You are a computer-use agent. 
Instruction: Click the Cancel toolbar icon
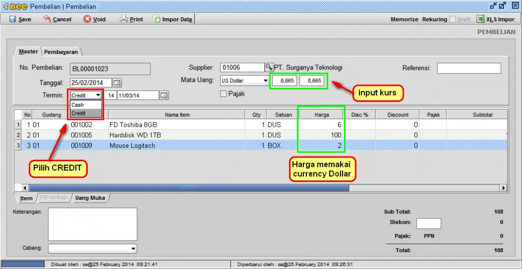coord(47,19)
